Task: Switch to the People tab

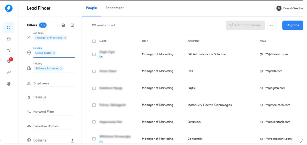Action: tap(91, 8)
